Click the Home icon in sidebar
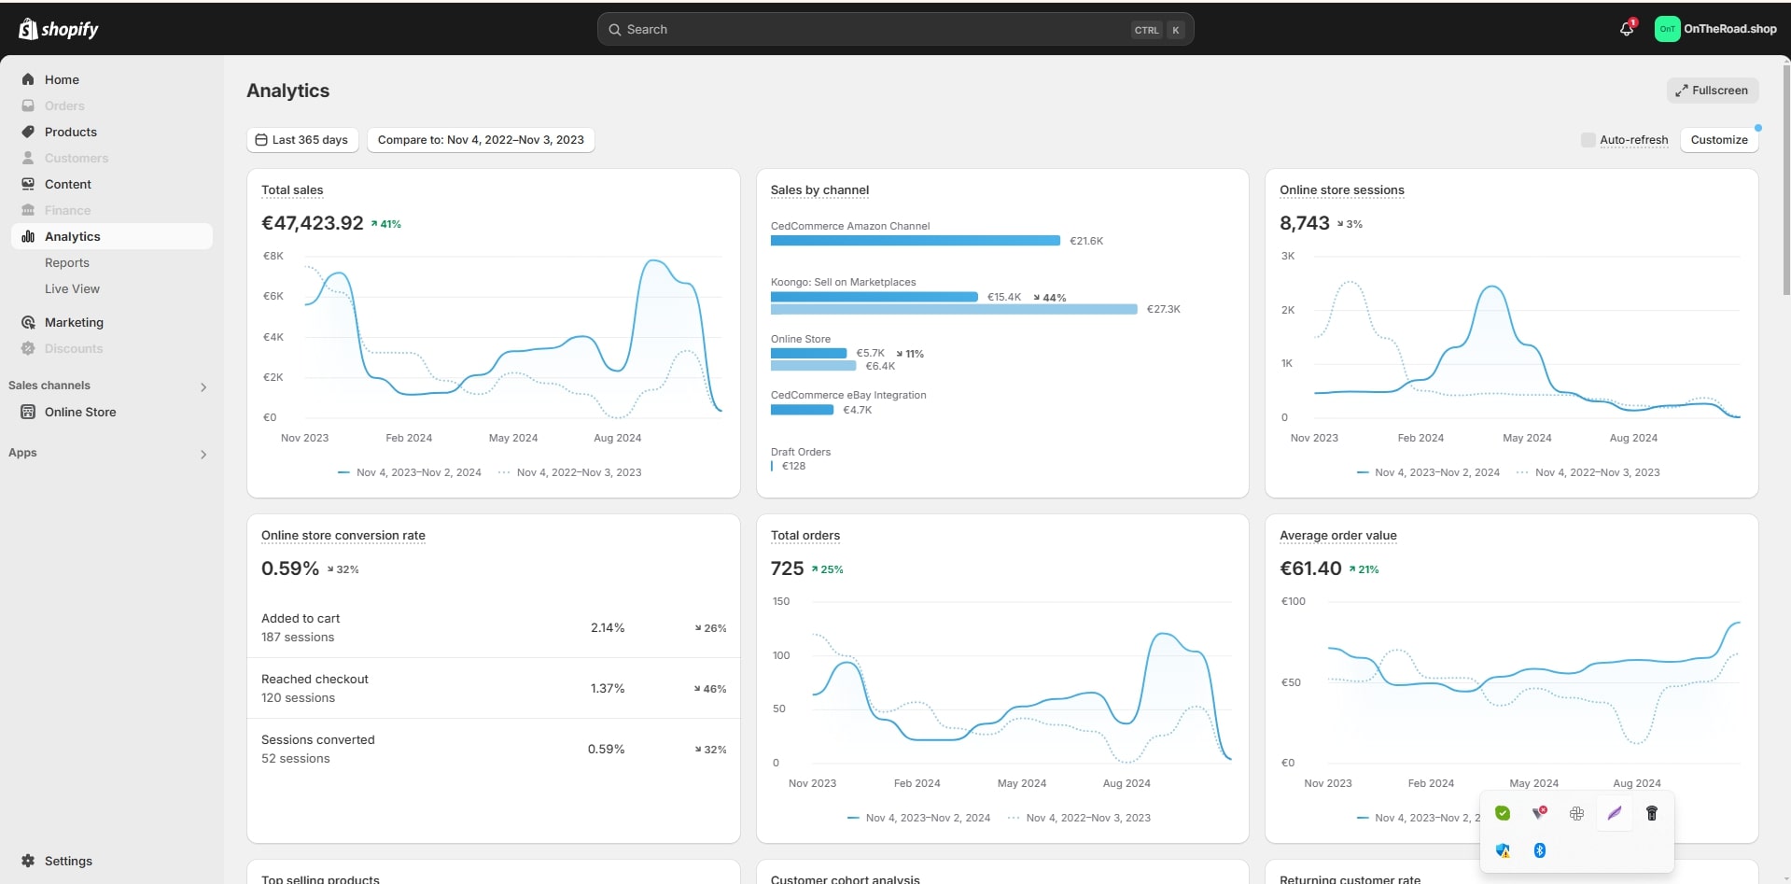The width and height of the screenshot is (1791, 884). [x=28, y=79]
